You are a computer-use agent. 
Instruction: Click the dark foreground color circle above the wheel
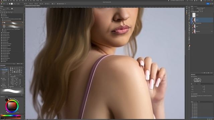[x=7, y=100]
